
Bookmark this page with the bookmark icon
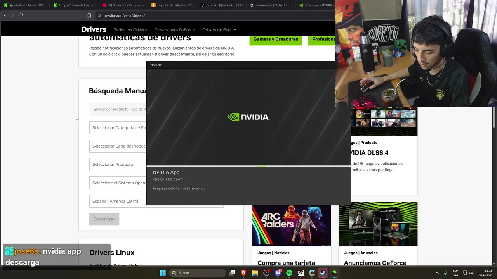click(x=89, y=15)
